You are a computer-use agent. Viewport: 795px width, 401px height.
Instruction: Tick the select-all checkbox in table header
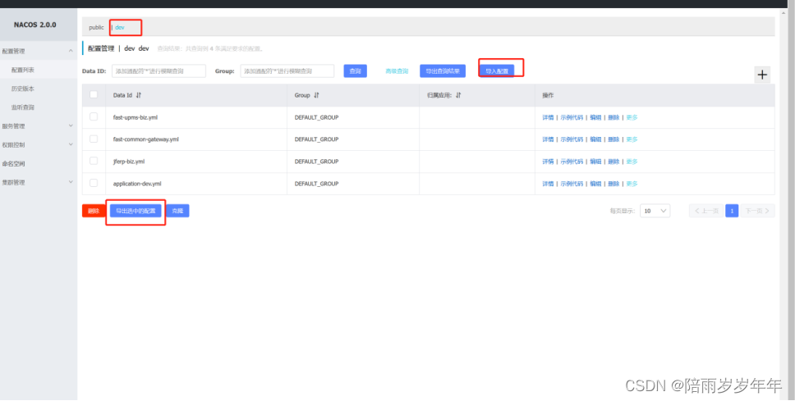click(94, 94)
